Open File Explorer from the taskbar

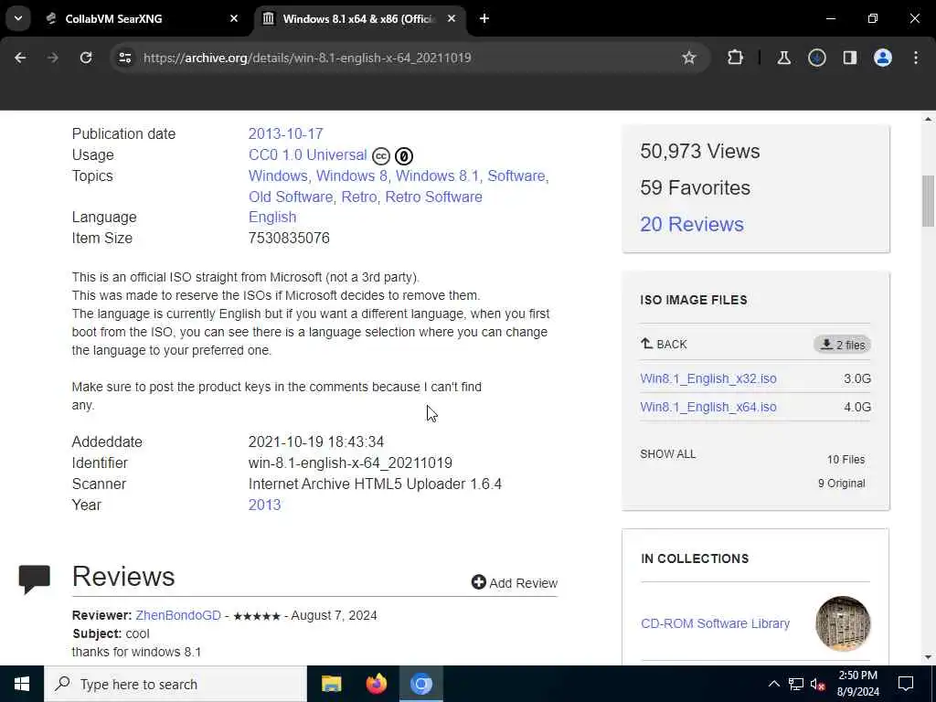click(331, 684)
